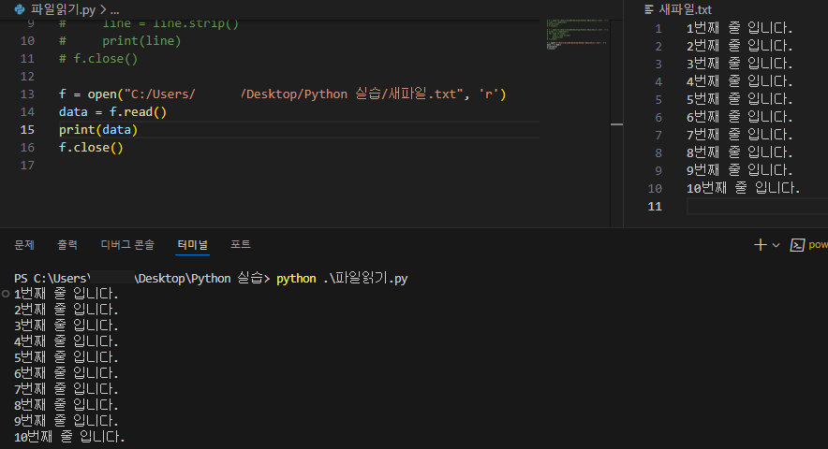
Task: Click the terminal prompt path 'PS C:\Users'
Action: click(51, 278)
